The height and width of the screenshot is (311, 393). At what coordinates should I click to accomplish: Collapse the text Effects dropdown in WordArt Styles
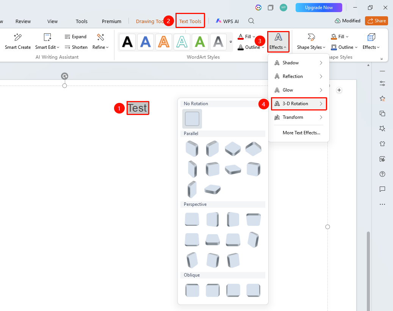(x=278, y=42)
